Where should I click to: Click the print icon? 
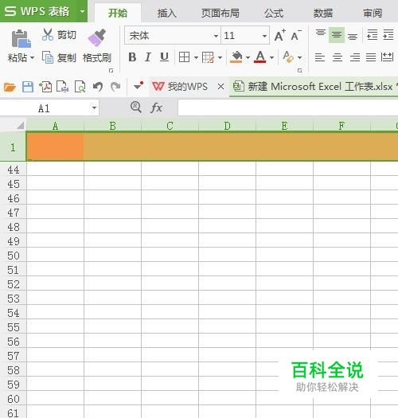[63, 87]
